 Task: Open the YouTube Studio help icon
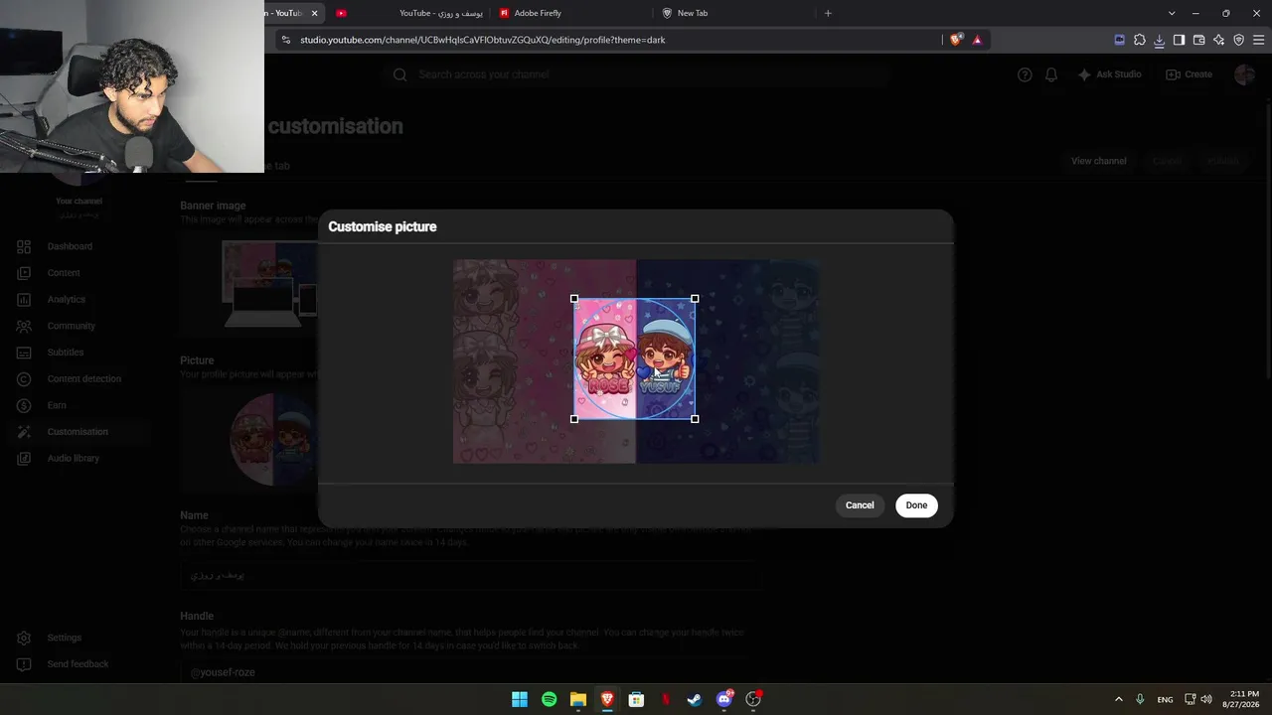point(1025,74)
